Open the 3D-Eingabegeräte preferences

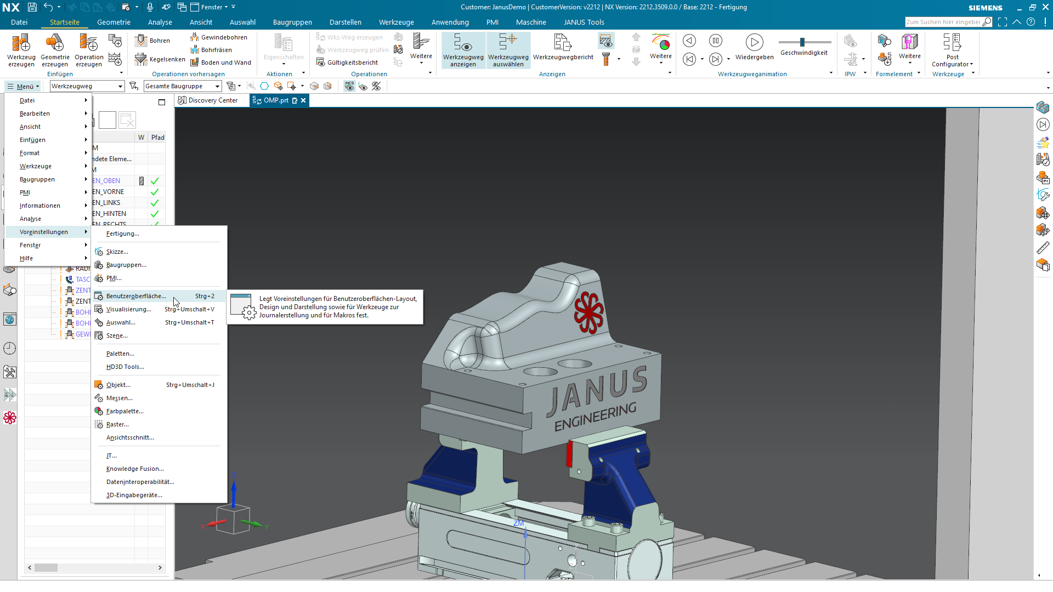[159, 495]
